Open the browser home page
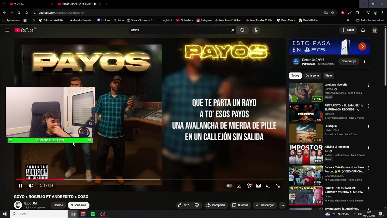The width and height of the screenshot is (387, 218). click(x=26, y=13)
